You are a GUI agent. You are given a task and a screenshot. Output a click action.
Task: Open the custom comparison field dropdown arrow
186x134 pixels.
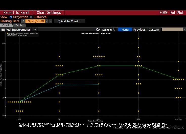click(184, 29)
